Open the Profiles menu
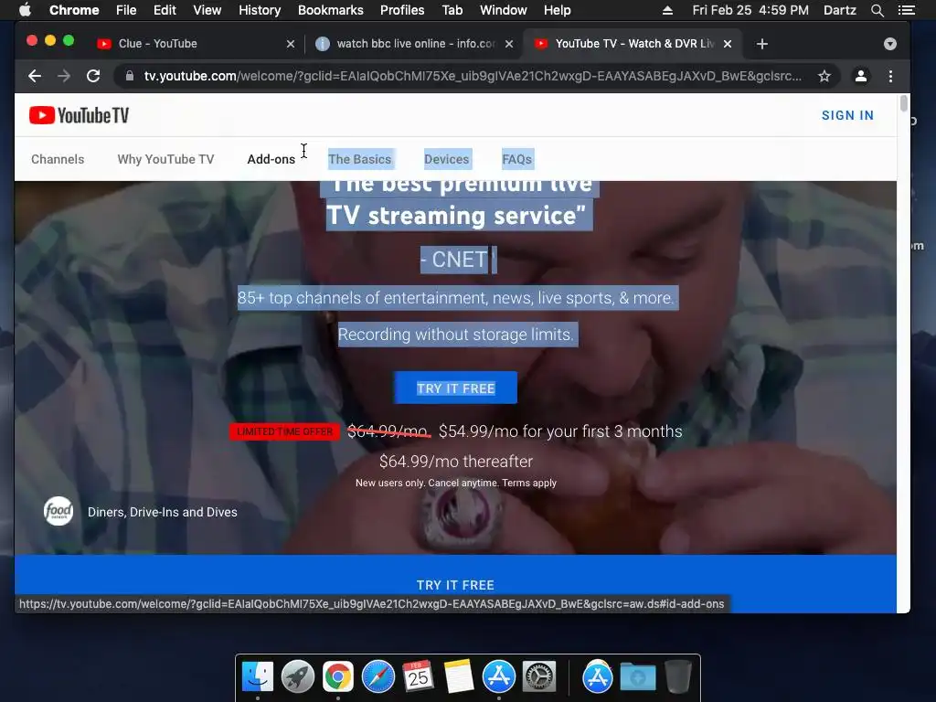 402,10
